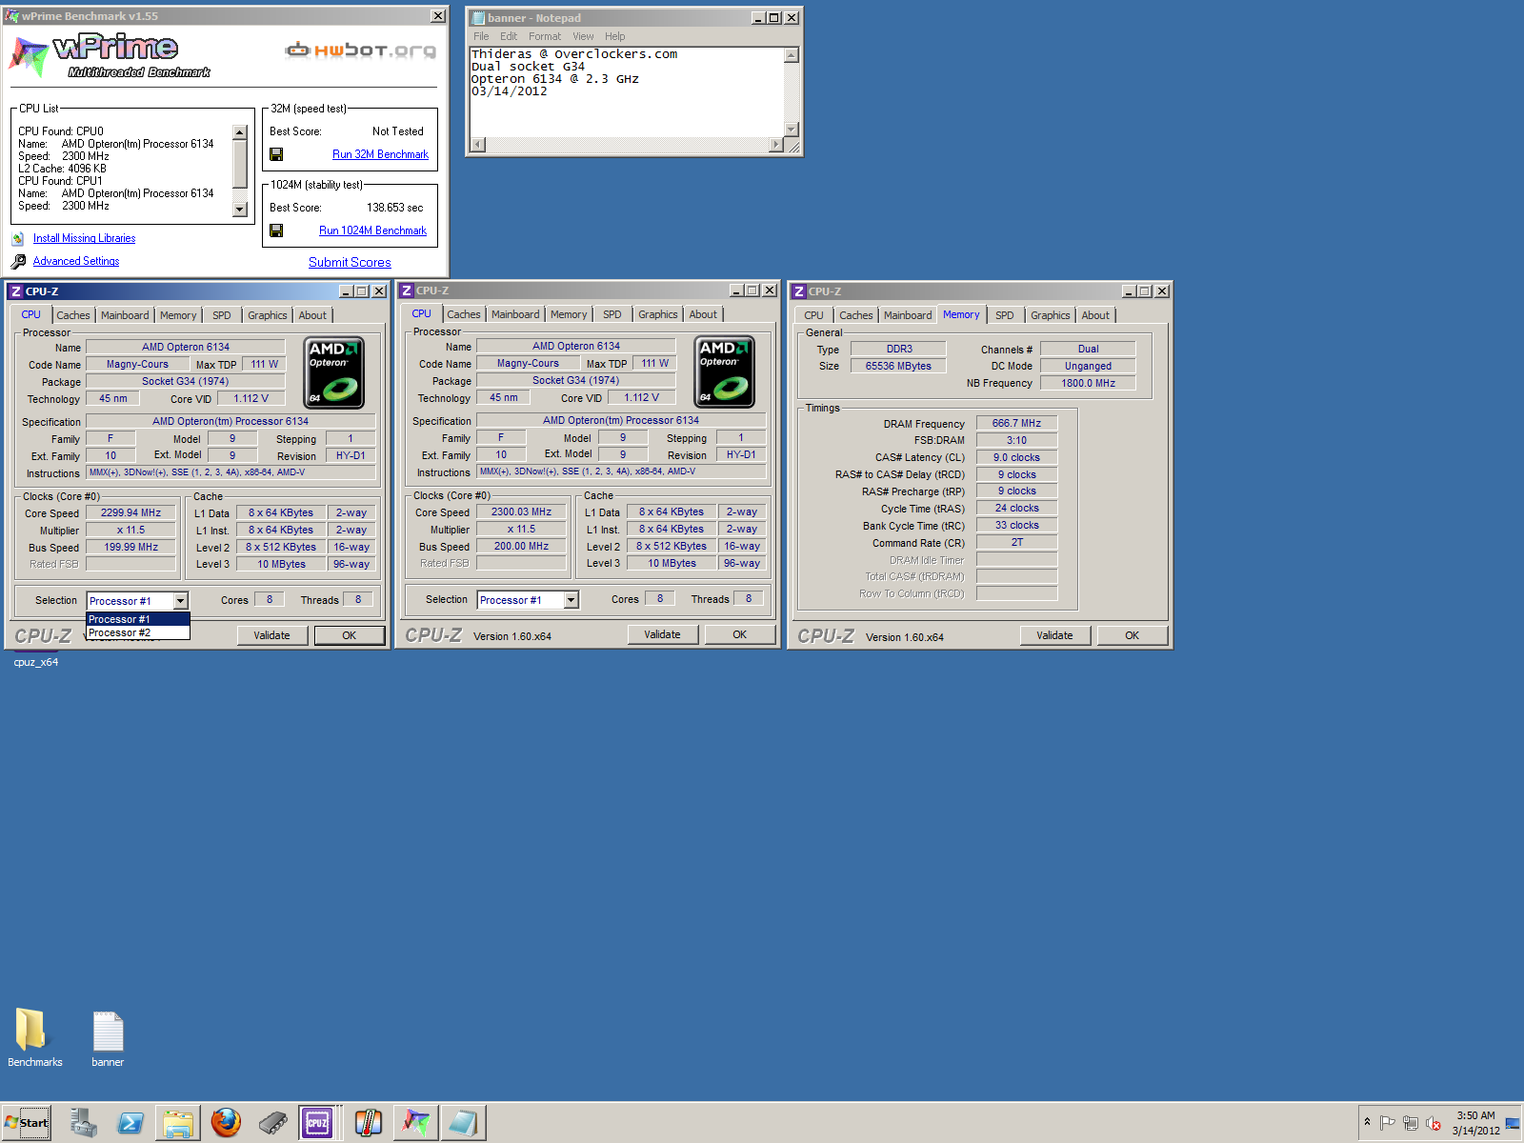This screenshot has width=1524, height=1143.
Task: Click the Notepad text area
Action: [x=627, y=91]
